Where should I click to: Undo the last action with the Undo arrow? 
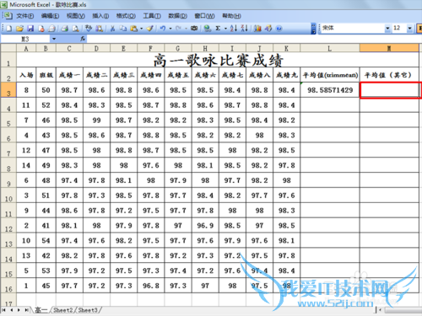(x=163, y=29)
